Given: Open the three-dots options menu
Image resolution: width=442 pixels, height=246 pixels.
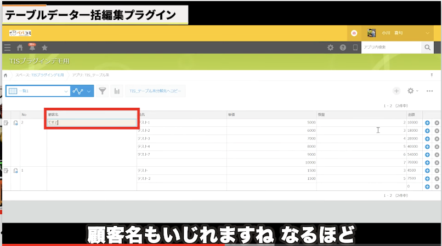Looking at the screenshot, I should tap(430, 91).
